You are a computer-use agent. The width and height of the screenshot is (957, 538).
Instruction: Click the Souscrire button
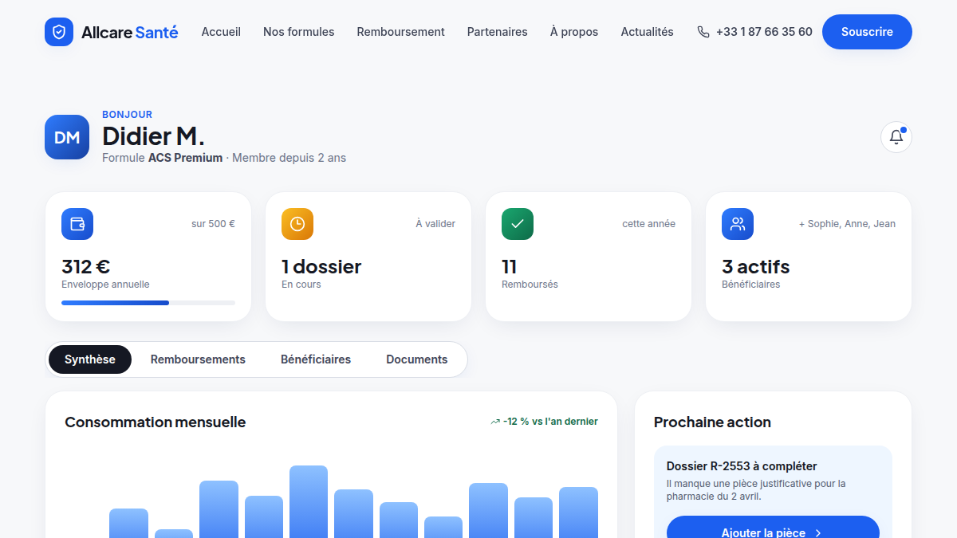tap(867, 32)
